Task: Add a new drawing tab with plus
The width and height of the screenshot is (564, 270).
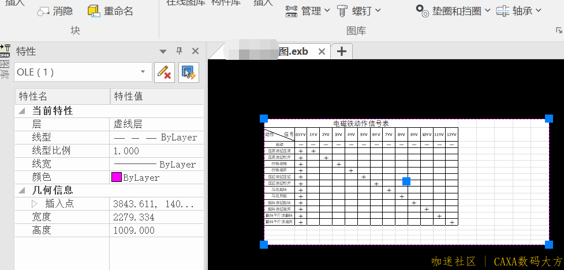Action: 341,51
